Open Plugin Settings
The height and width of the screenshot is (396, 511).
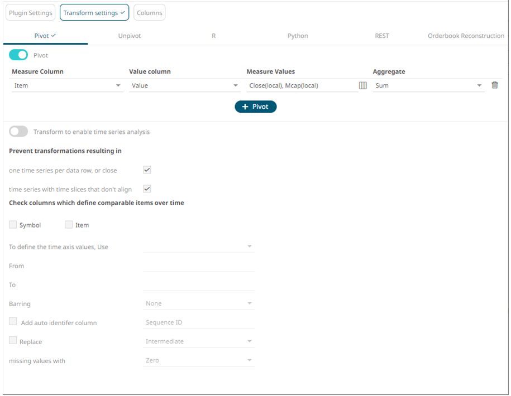point(30,13)
